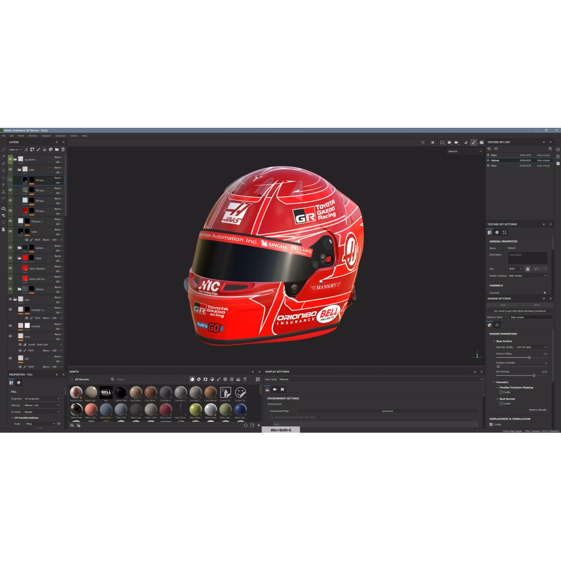Toggle visibility of the bolts folder
Viewport: 561px width, 561px height.
click(10, 169)
